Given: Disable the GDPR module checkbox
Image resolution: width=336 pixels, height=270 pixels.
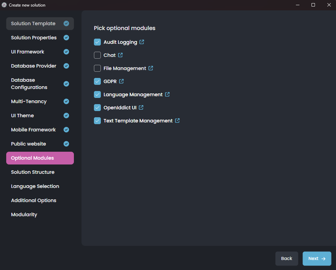Looking at the screenshot, I should 97,81.
